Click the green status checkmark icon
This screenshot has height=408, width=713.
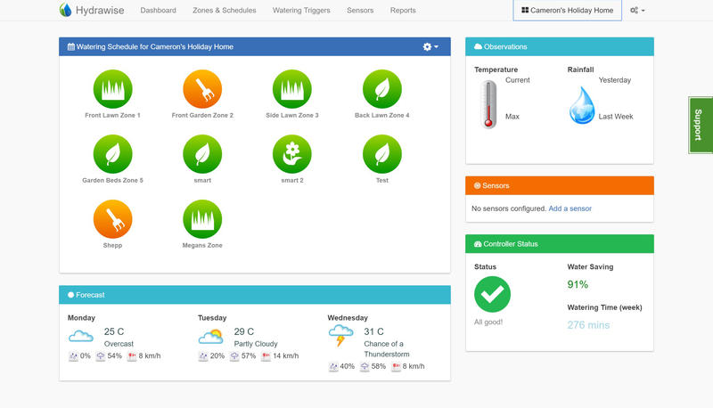(492, 294)
